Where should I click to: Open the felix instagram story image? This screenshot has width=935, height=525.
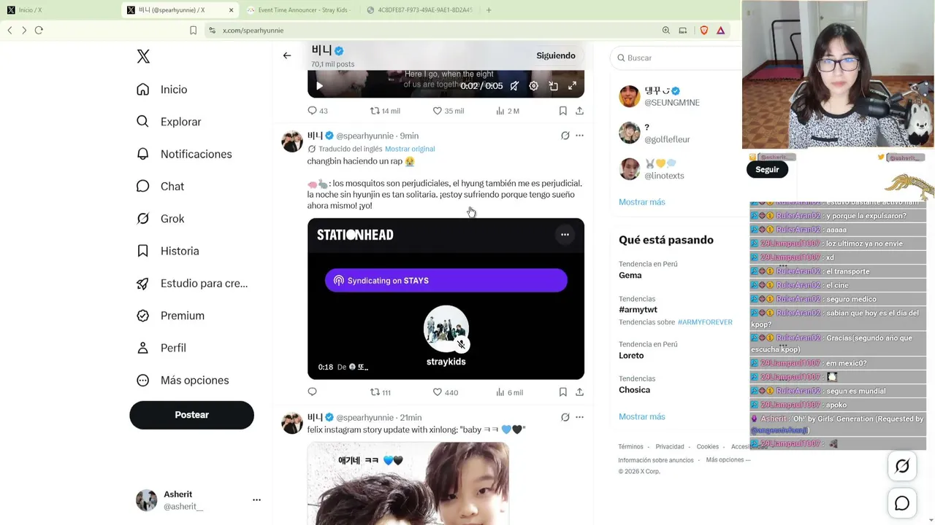click(408, 483)
